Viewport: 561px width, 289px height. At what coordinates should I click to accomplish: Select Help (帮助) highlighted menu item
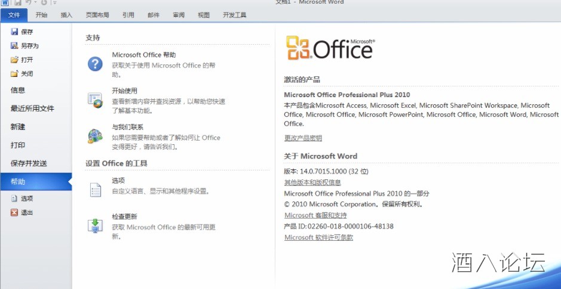click(x=36, y=182)
